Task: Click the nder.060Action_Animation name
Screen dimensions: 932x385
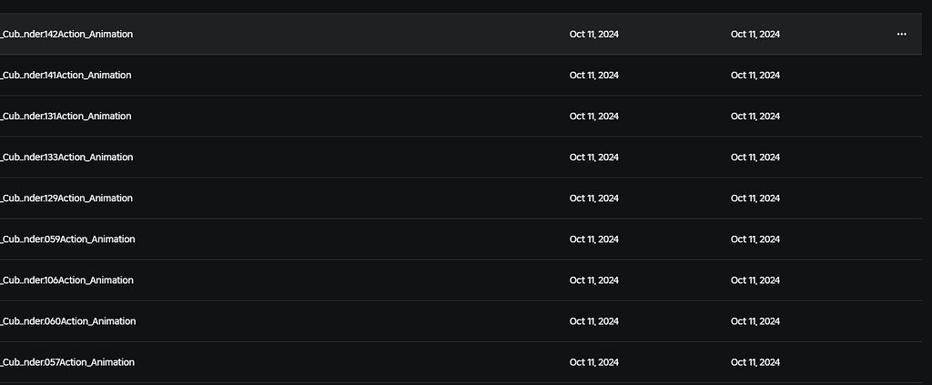Action: 68,321
